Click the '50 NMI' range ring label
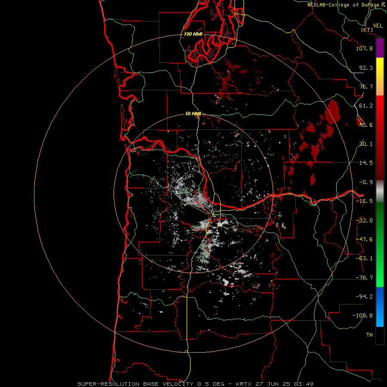The image size is (387, 387). (193, 114)
